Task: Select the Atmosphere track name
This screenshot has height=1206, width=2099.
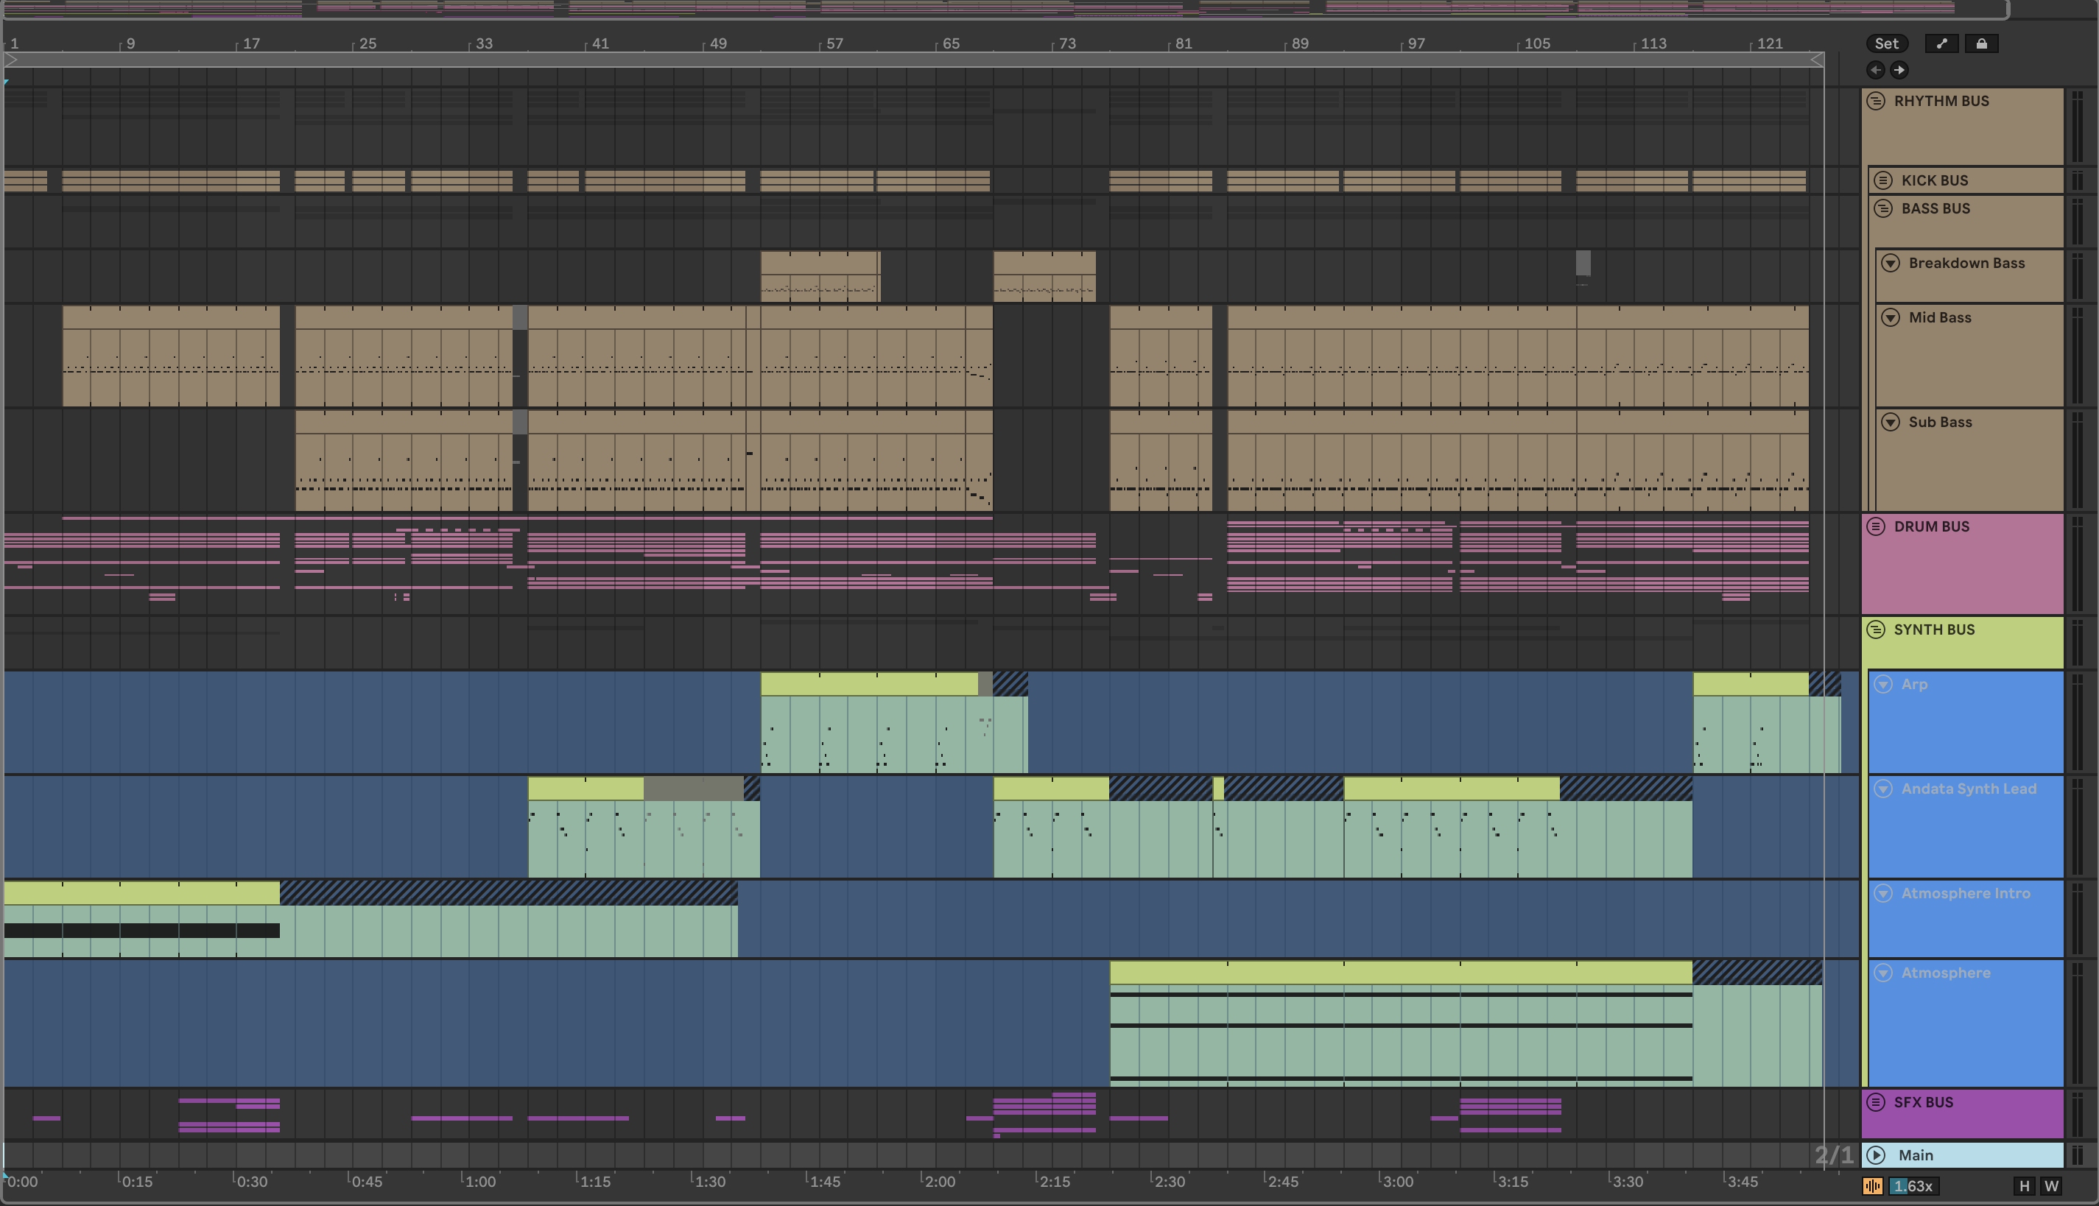Action: click(x=1945, y=973)
